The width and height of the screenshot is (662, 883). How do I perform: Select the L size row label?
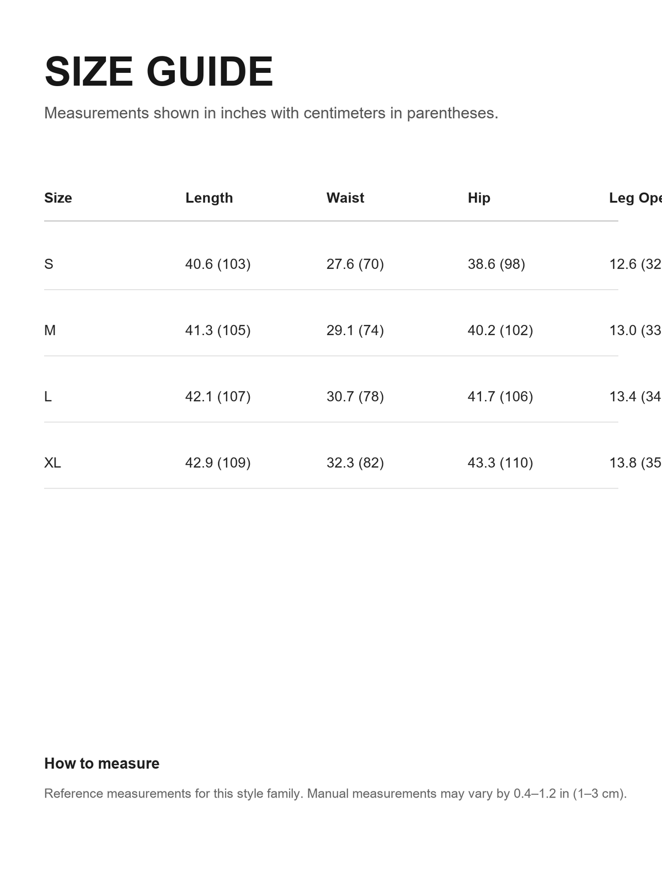tap(48, 396)
